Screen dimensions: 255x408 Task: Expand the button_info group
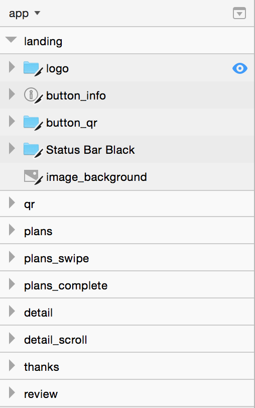tap(12, 94)
